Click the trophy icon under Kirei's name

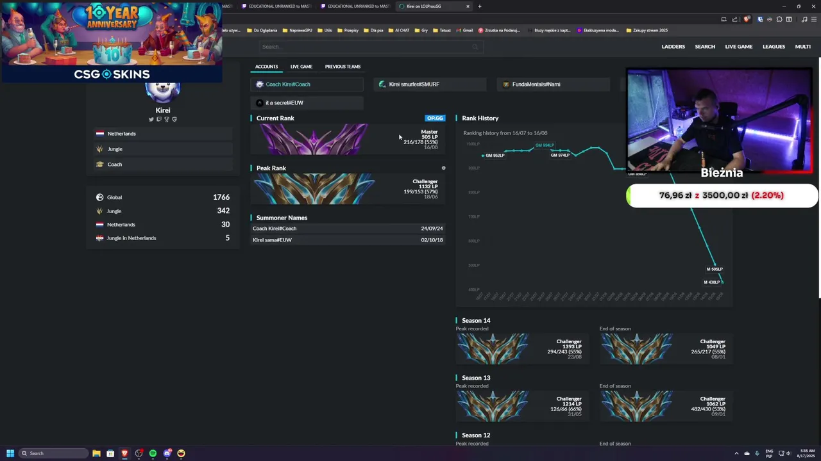click(166, 119)
